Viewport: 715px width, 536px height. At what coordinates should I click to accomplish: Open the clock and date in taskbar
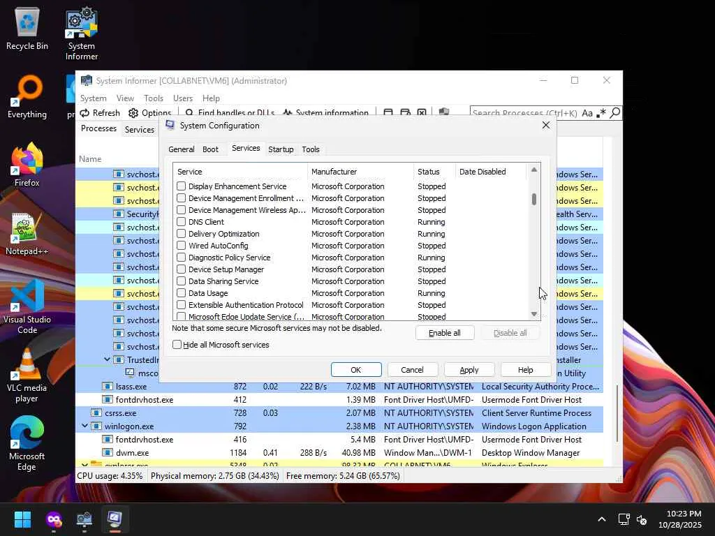(x=680, y=519)
